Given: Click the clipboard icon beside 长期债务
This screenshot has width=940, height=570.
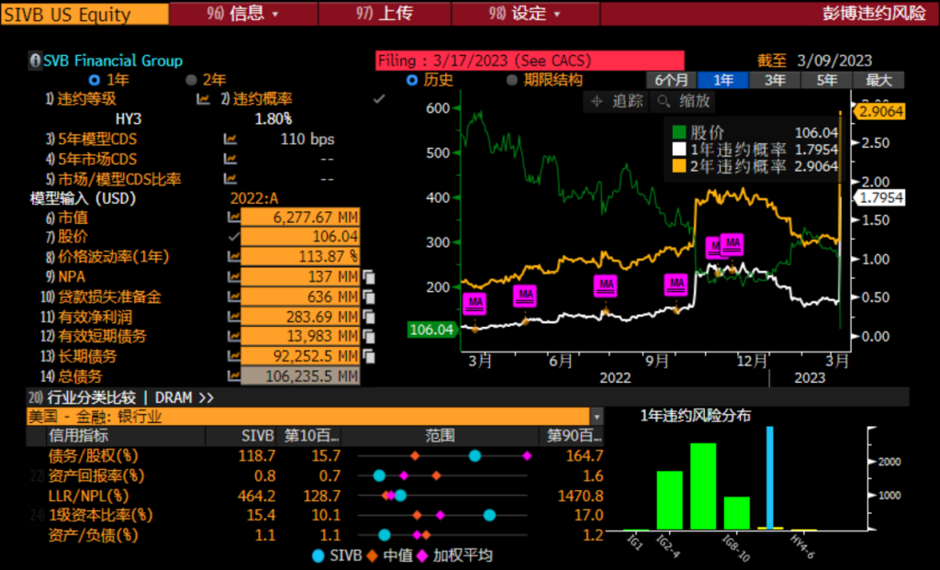Looking at the screenshot, I should click(367, 356).
